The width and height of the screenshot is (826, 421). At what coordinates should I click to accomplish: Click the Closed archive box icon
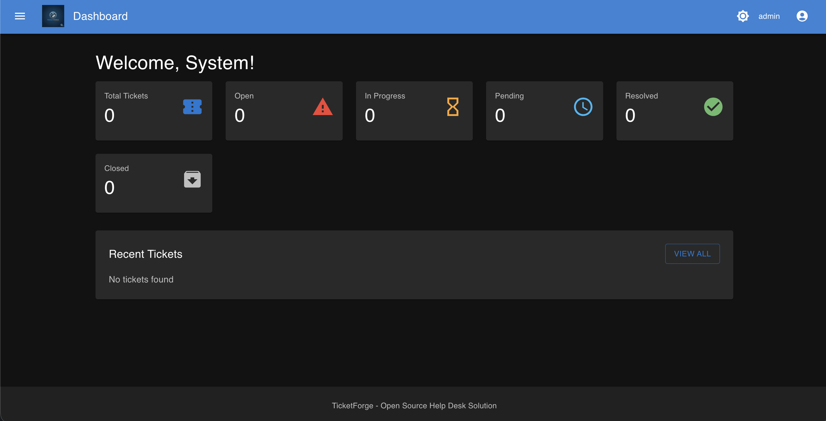point(192,179)
